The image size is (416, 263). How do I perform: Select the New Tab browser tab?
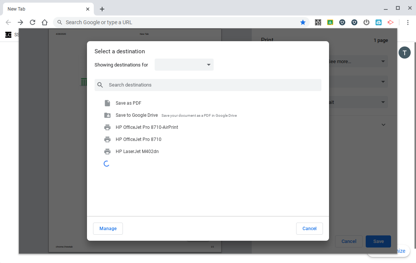click(x=48, y=9)
